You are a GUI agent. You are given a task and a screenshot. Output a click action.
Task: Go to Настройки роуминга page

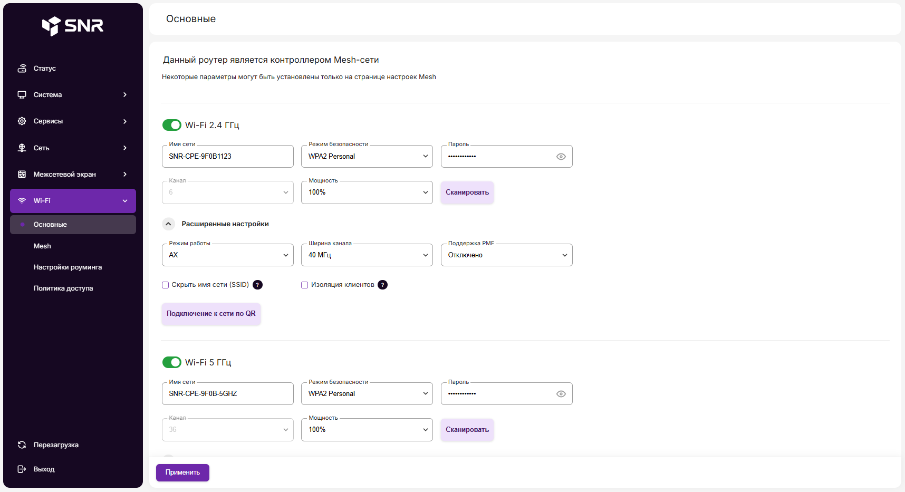tap(68, 267)
